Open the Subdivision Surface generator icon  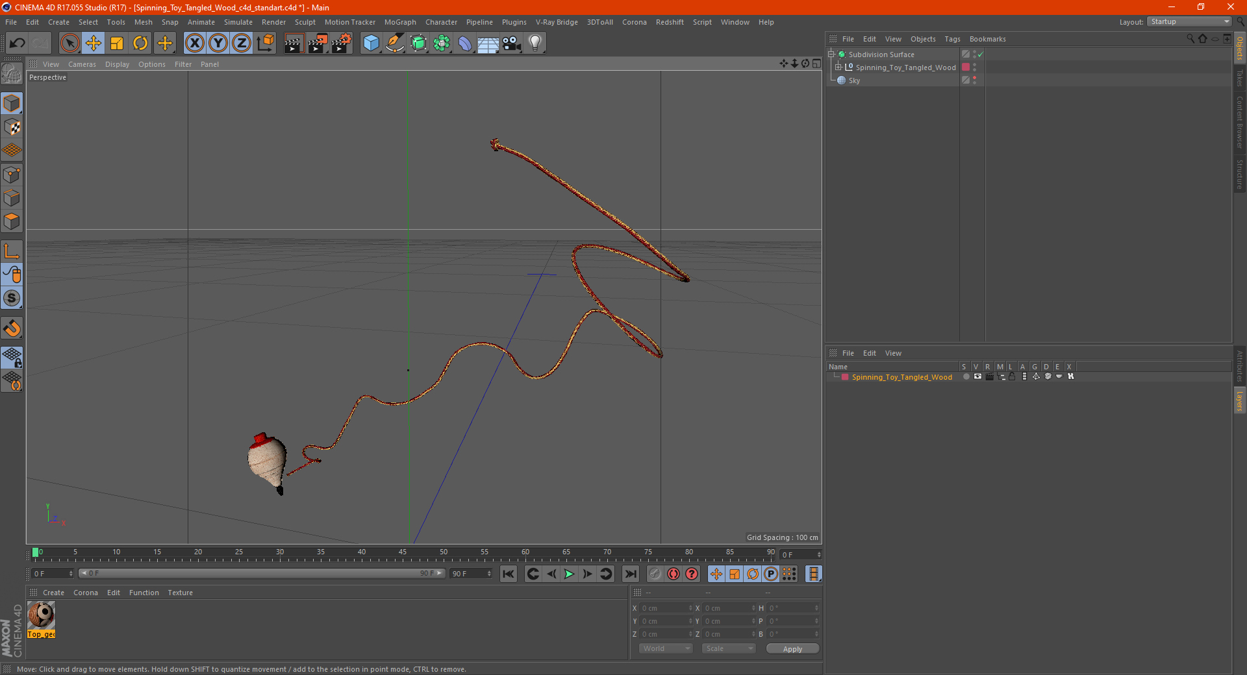(418, 43)
